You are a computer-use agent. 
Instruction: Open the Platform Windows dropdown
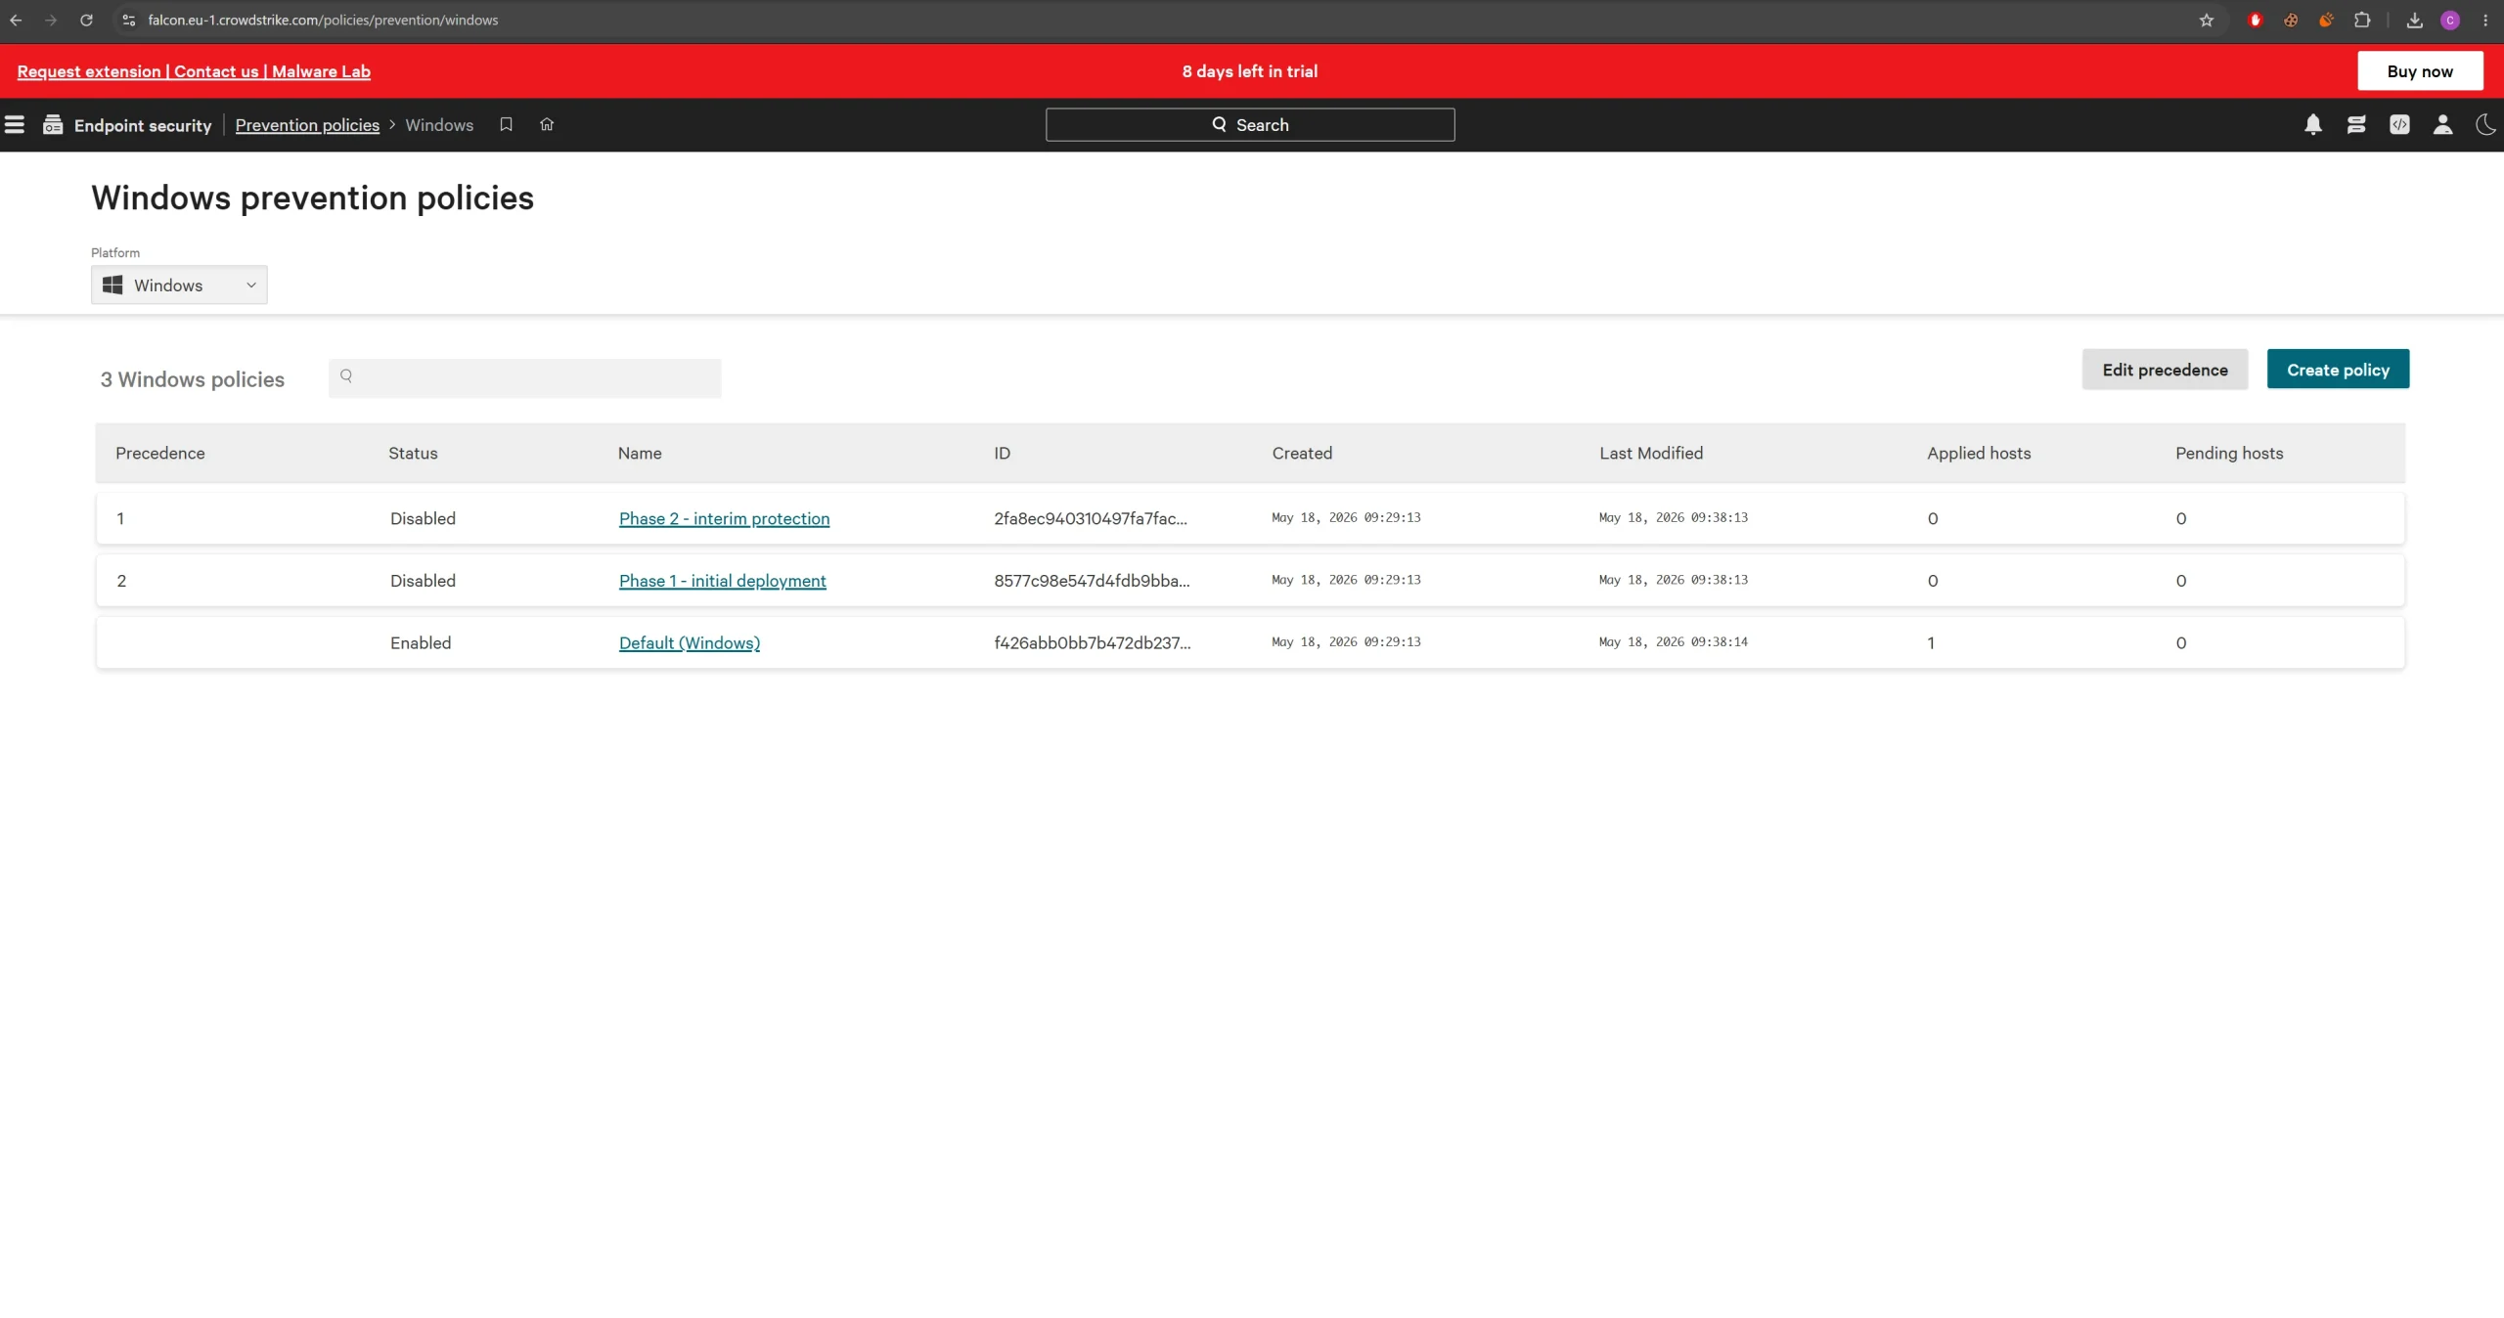click(x=179, y=285)
